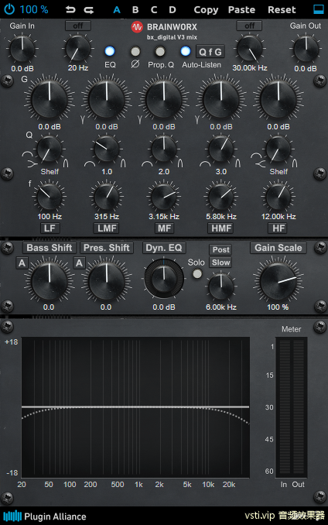Viewport: 328px width, 525px height.
Task: Click the LF band button
Action: [50, 228]
